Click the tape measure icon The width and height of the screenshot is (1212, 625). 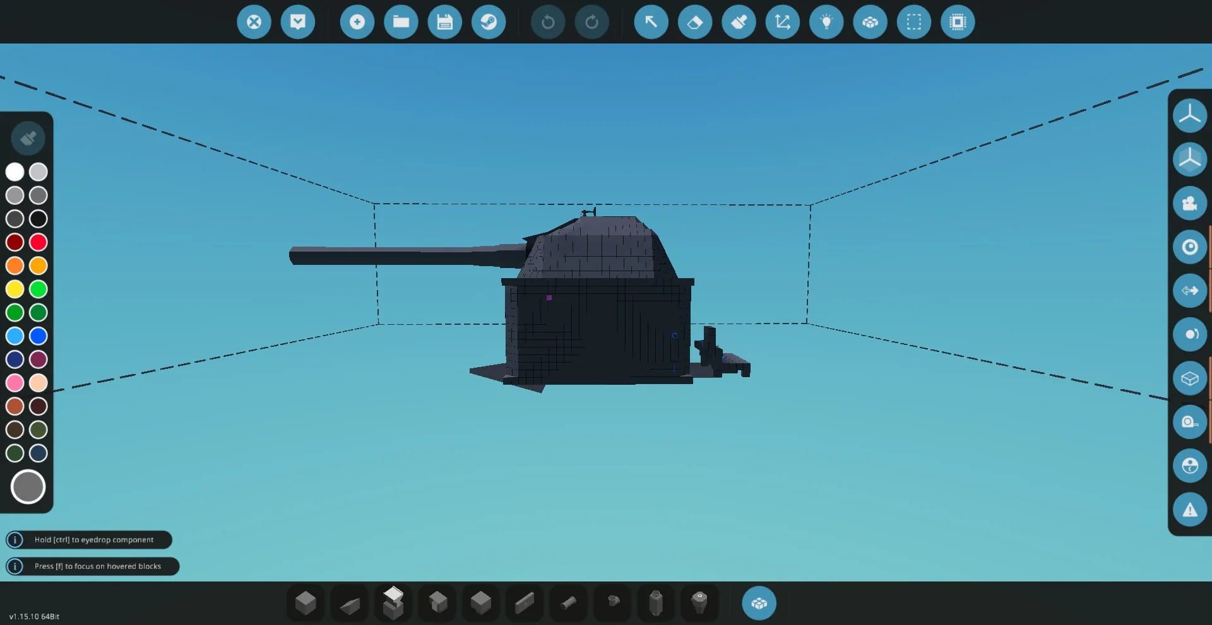[1190, 422]
